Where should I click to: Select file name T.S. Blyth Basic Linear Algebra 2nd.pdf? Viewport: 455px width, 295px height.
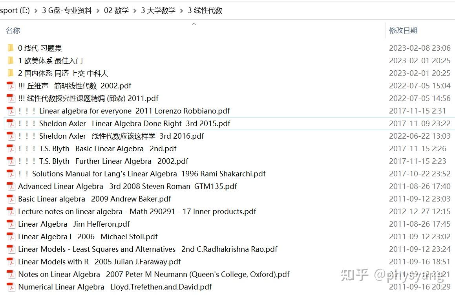97,148
